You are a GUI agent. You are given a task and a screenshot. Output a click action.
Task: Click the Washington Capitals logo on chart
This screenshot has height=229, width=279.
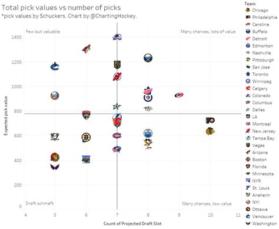55,167
